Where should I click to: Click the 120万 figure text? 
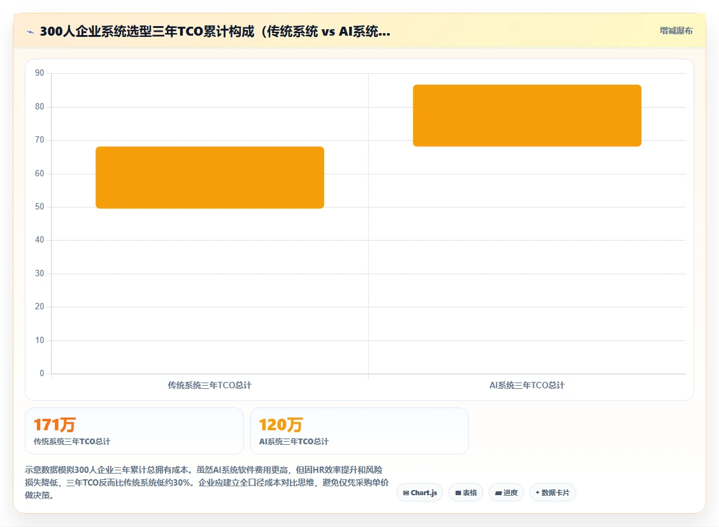click(281, 425)
